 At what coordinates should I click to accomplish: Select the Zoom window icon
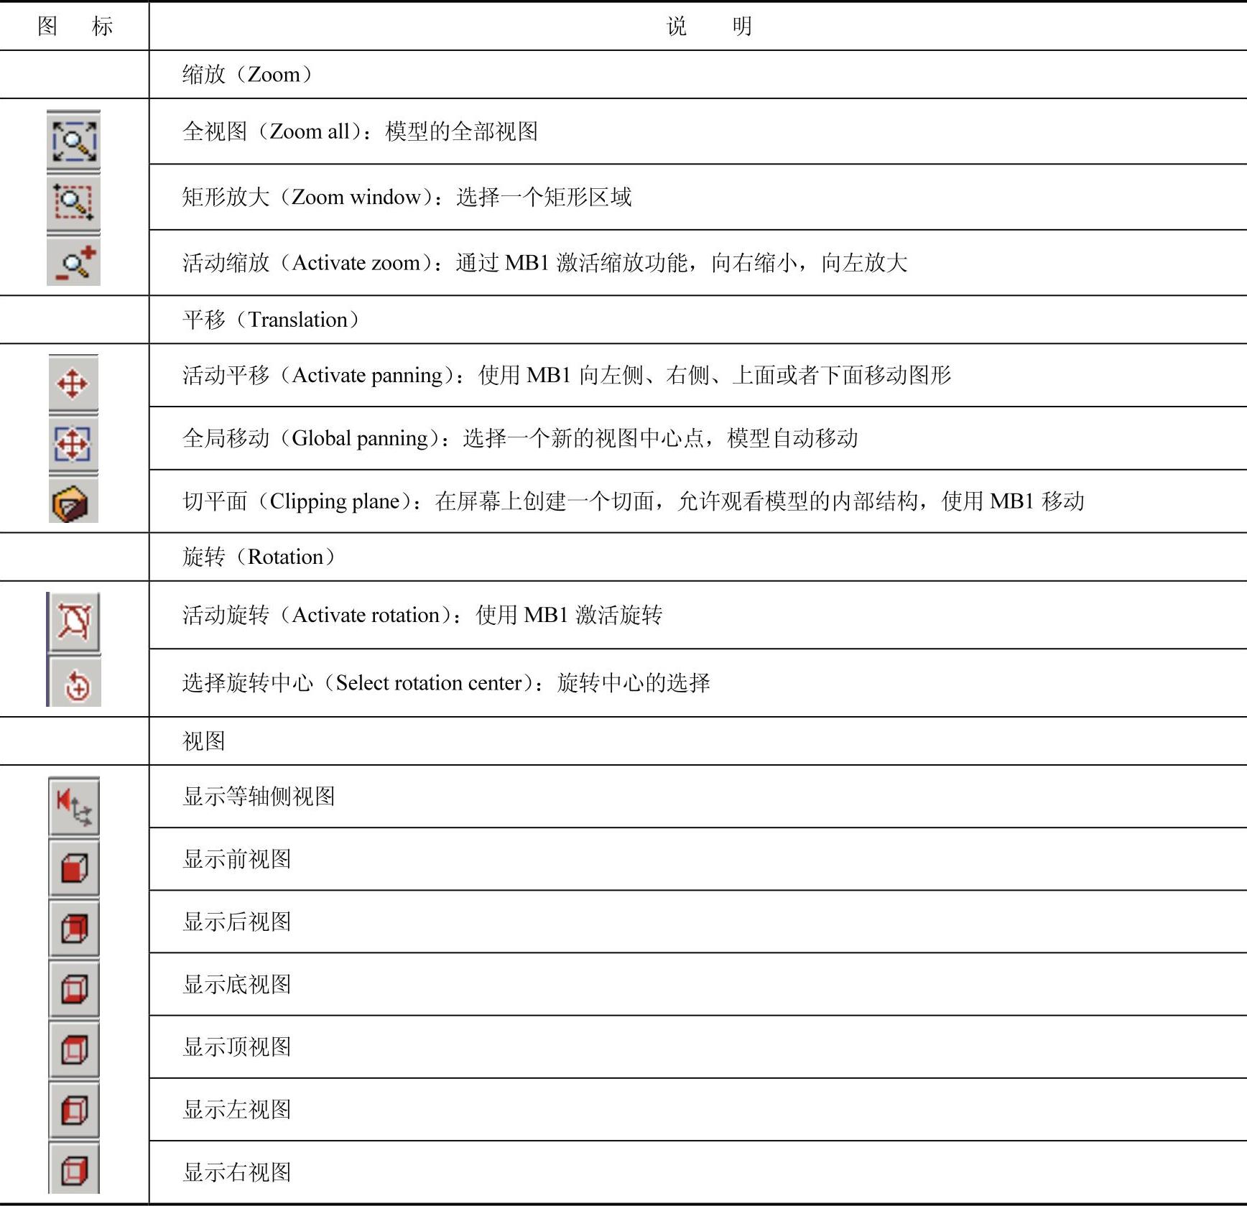73,202
